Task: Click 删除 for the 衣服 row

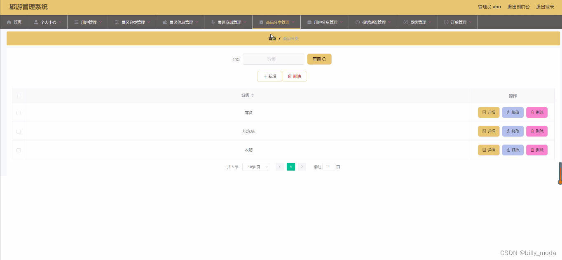Action: tap(537, 150)
